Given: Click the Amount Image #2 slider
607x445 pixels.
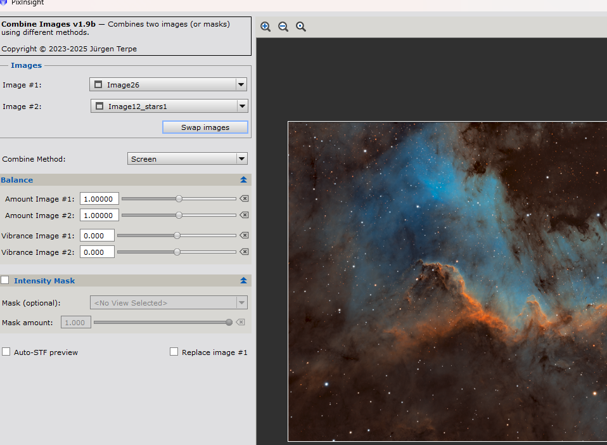Looking at the screenshot, I should pyautogui.click(x=179, y=215).
